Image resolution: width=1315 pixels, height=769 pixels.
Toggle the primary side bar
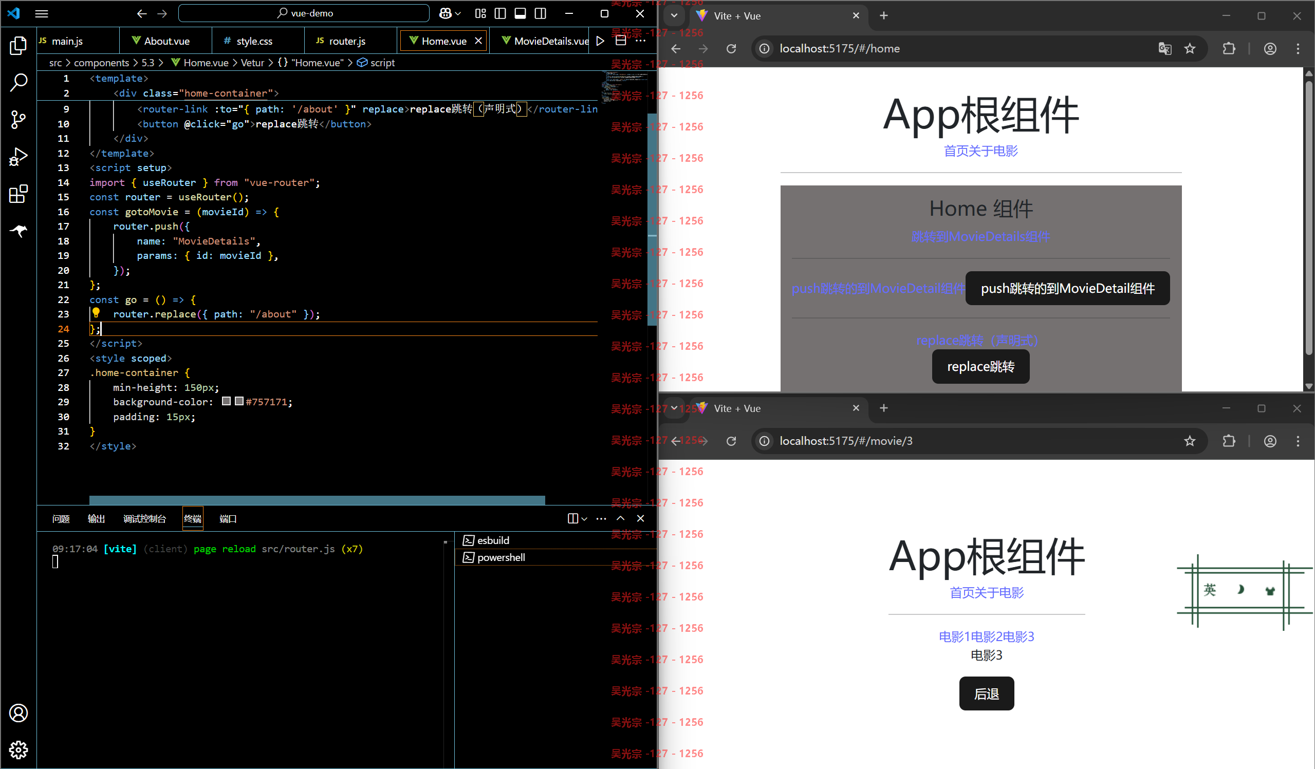coord(500,13)
